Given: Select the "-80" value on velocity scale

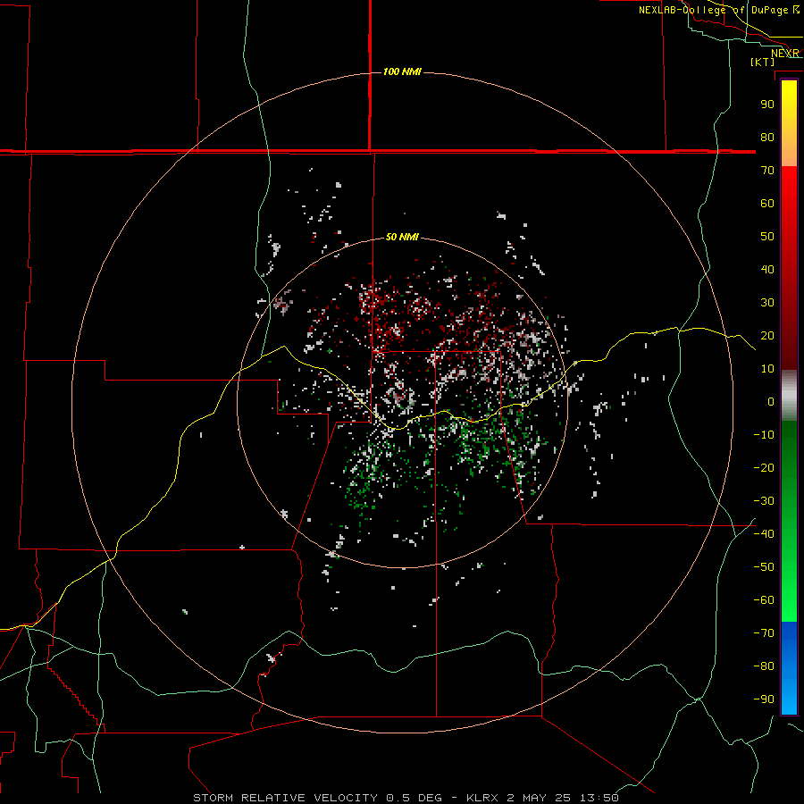Looking at the screenshot, I should 764,666.
